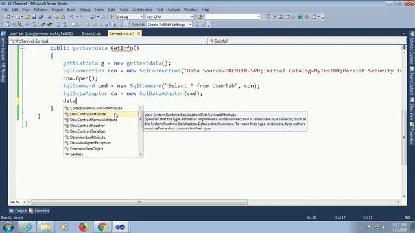The width and height of the screenshot is (415, 233).
Task: Open the File menu
Action: [5, 10]
